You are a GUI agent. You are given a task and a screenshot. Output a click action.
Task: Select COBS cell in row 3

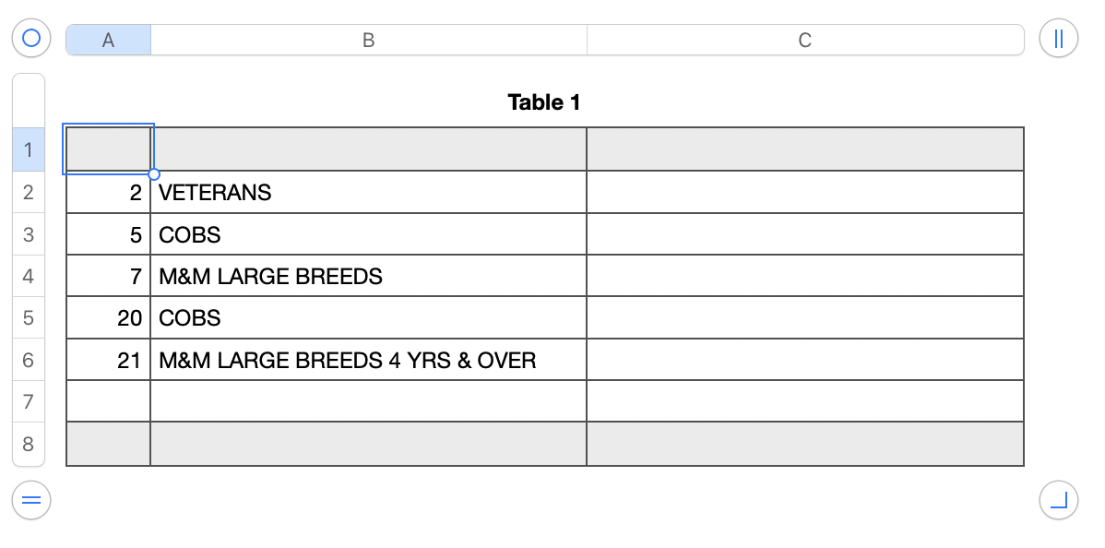tap(368, 234)
